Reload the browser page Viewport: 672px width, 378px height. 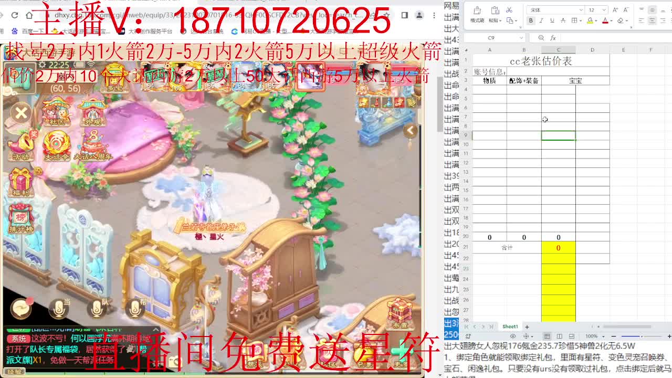click(15, 15)
